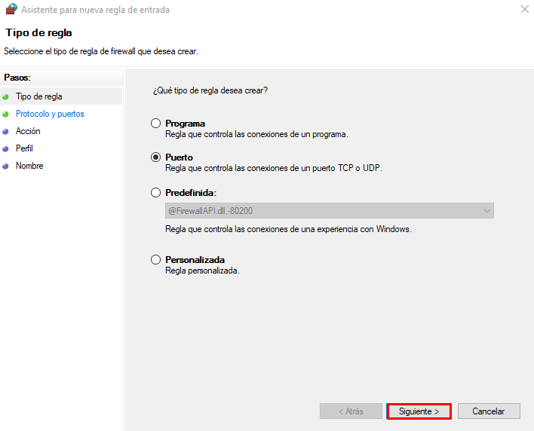
Task: Click the bullet icon beside Acción
Action: 6,131
